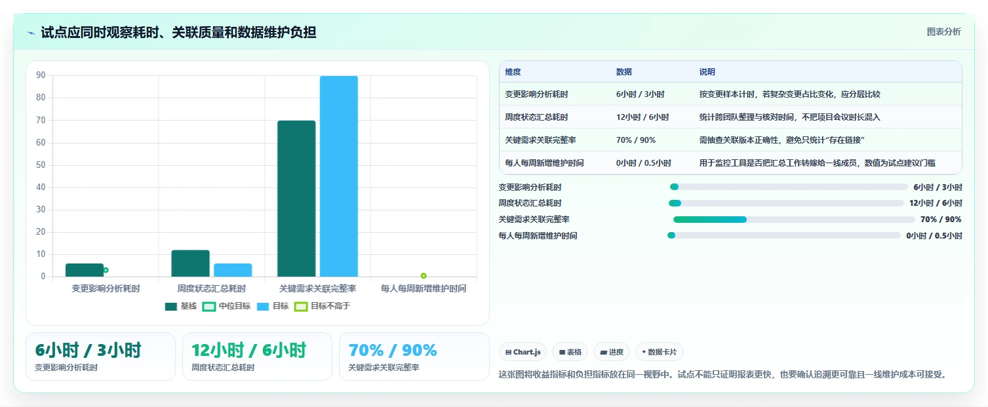Click the lightning icon beside the title
Image resolution: width=988 pixels, height=407 pixels.
31,33
